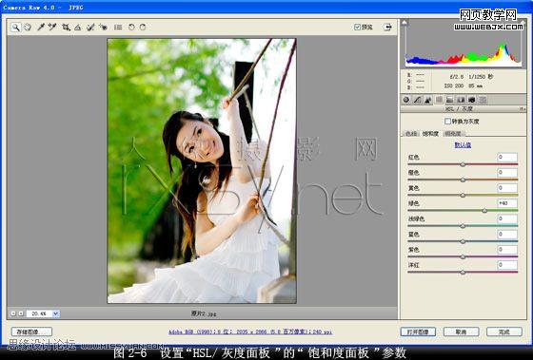
Task: Click the 黄色 saturation slider
Action: 463,196
